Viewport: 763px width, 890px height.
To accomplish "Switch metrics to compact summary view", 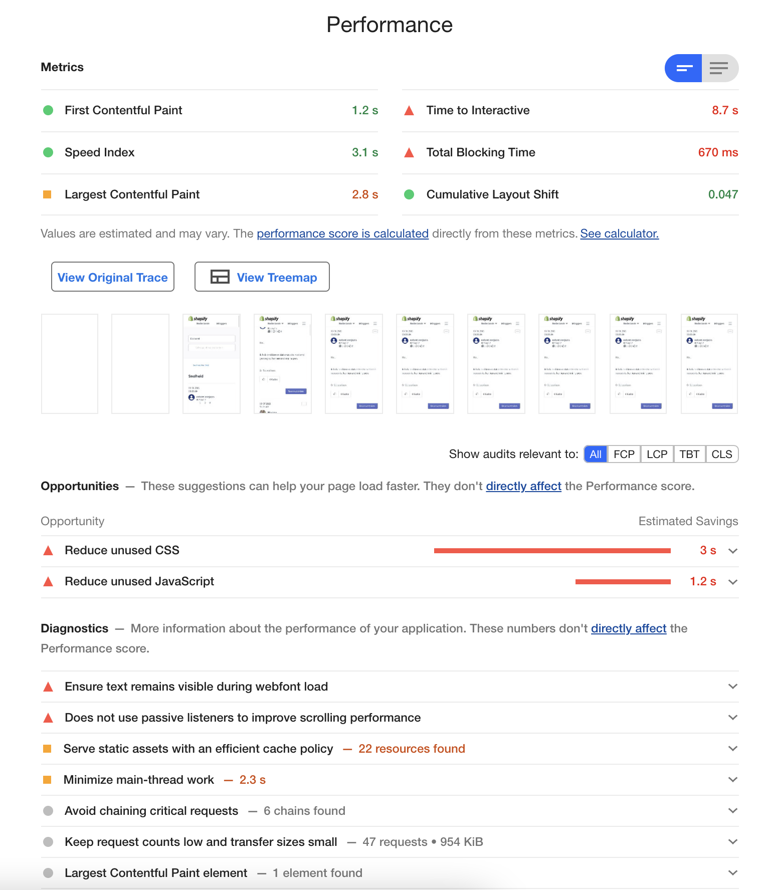I will (x=684, y=68).
